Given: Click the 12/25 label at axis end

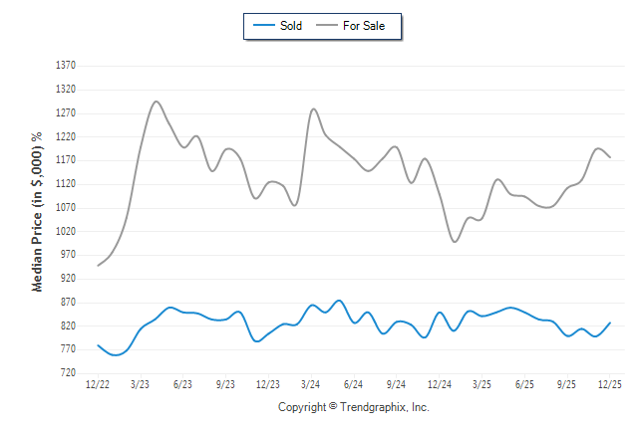Looking at the screenshot, I should click(610, 384).
